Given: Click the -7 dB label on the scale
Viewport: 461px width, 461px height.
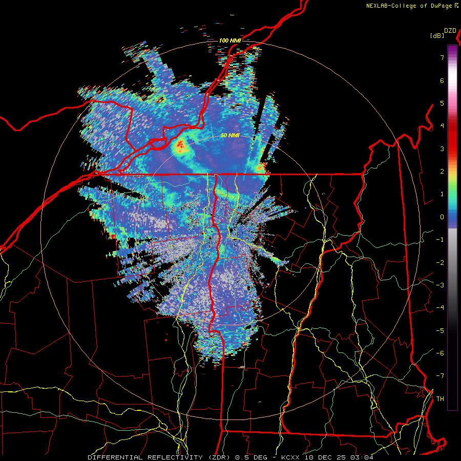Looking at the screenshot, I should pyautogui.click(x=440, y=376).
